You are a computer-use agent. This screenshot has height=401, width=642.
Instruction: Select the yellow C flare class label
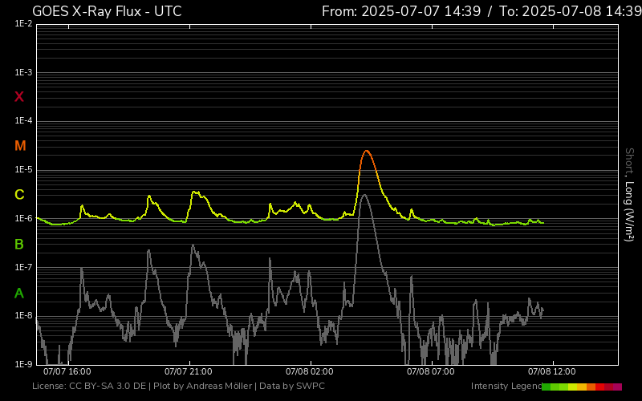[19, 195]
